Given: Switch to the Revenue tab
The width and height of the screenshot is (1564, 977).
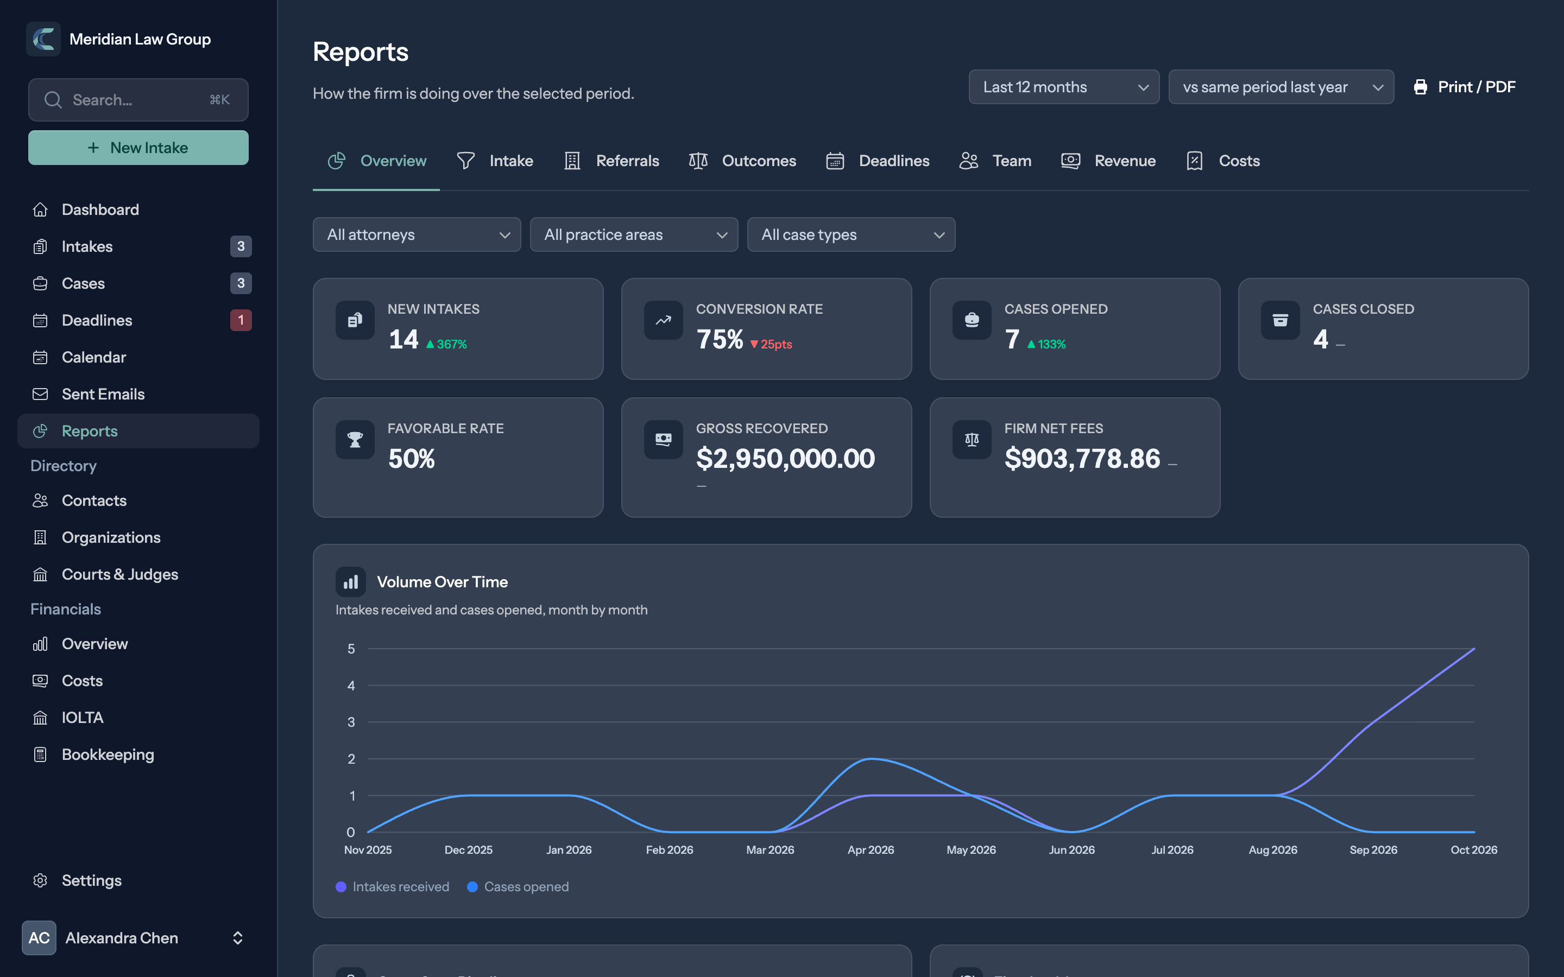Looking at the screenshot, I should [1108, 161].
